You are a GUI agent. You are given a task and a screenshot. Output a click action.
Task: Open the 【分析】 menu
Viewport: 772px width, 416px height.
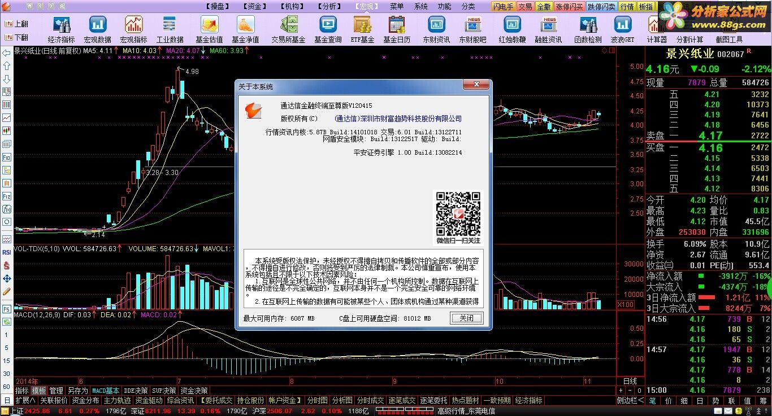click(329, 6)
